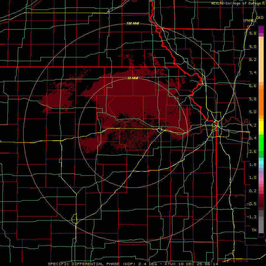The width and height of the screenshot is (266, 266).
Task: Click the radar center of the radial echo pattern
Action: 133,133
